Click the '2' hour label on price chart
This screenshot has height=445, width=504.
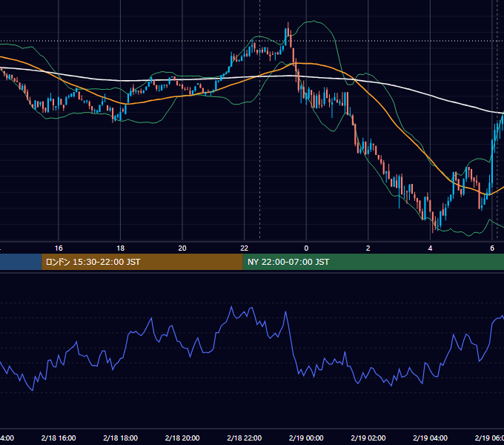coord(368,248)
